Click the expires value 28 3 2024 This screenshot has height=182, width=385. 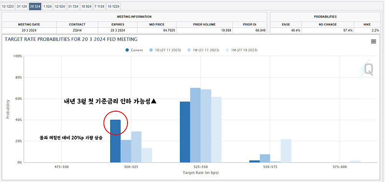tap(117, 30)
